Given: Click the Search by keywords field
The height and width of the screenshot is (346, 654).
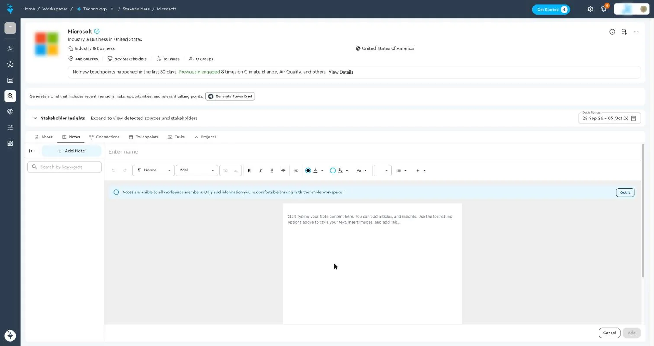Looking at the screenshot, I should [x=64, y=167].
